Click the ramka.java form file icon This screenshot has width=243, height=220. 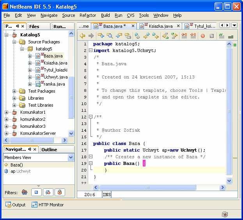point(38,84)
